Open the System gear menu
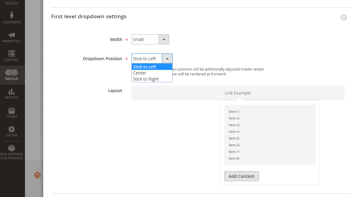The image size is (357, 197). pos(12,131)
